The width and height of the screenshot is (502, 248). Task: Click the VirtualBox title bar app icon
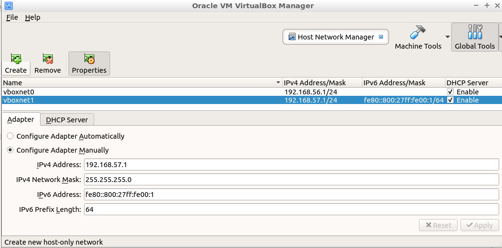tap(9, 5)
